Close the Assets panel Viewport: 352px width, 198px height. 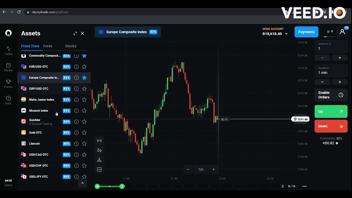tap(82, 33)
